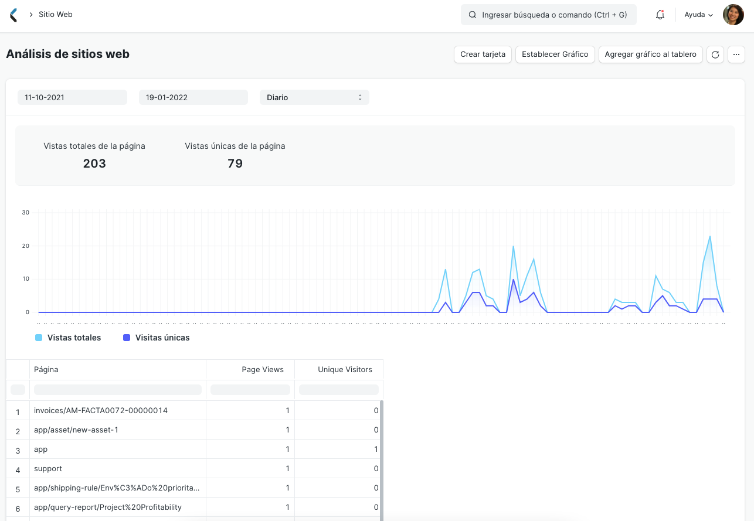754x521 pixels.
Task: Click the refresh icon button
Action: coord(715,55)
